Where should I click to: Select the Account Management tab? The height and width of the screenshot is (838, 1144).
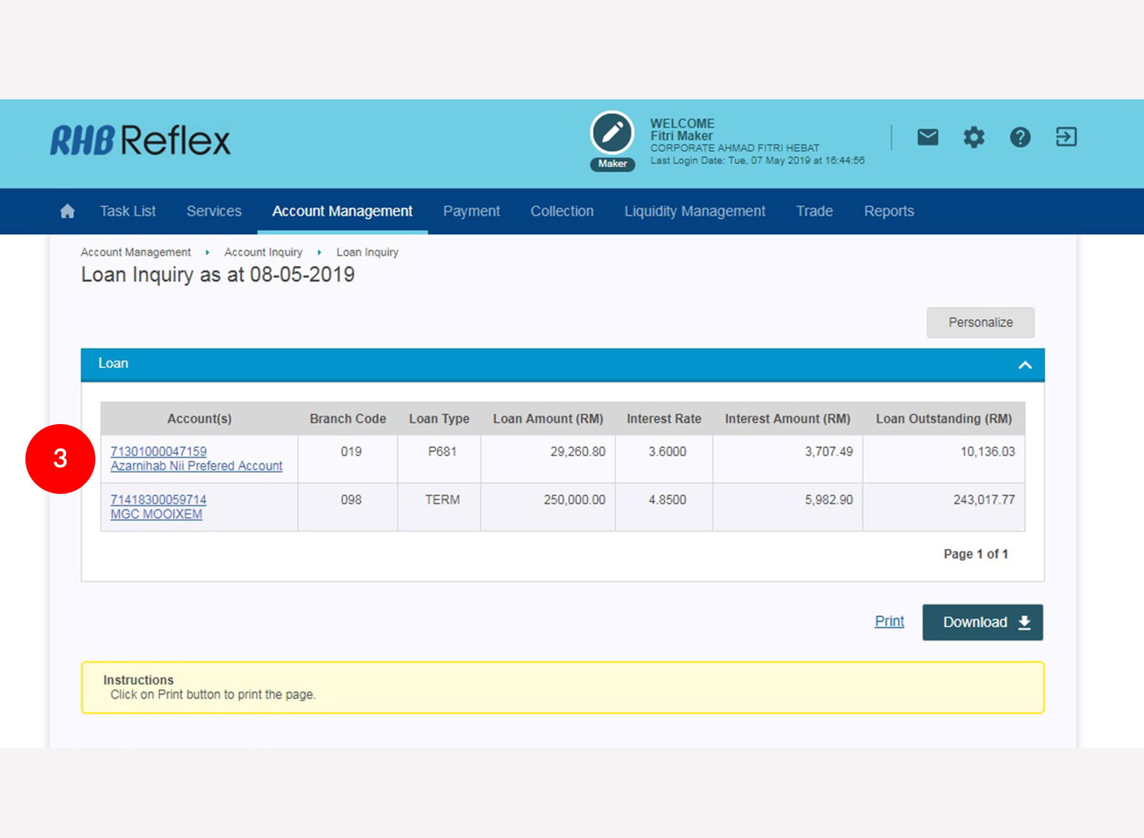pos(342,211)
